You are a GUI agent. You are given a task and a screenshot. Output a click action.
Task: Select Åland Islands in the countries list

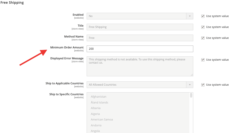point(99,102)
